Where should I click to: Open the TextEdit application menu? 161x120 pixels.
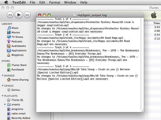click(x=19, y=2)
